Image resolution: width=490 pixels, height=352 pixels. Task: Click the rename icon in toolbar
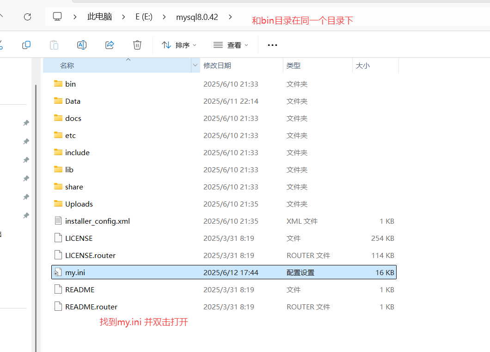point(82,45)
